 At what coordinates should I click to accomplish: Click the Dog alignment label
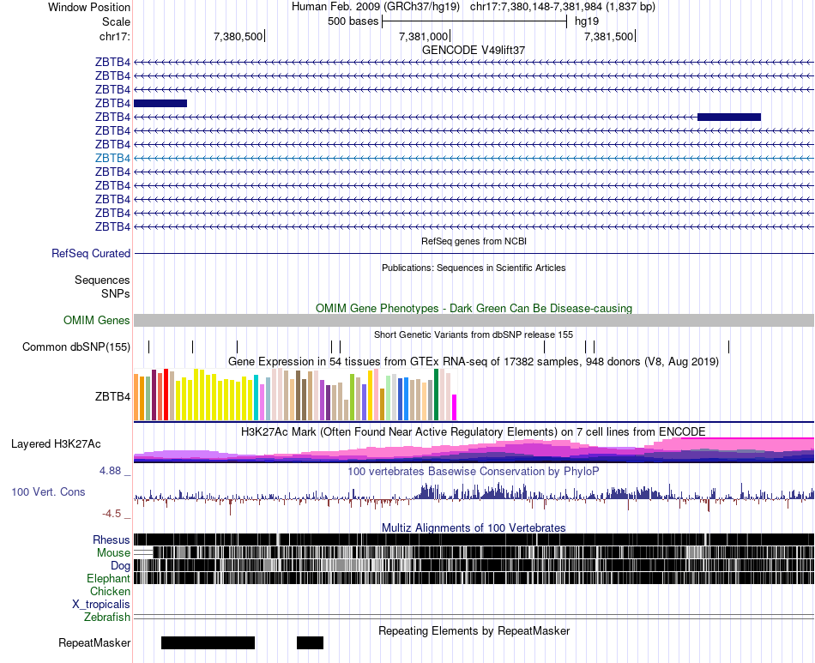[x=120, y=566]
